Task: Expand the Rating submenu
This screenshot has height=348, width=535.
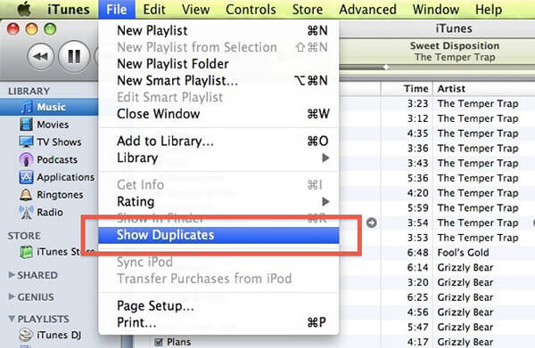Action: click(x=218, y=201)
